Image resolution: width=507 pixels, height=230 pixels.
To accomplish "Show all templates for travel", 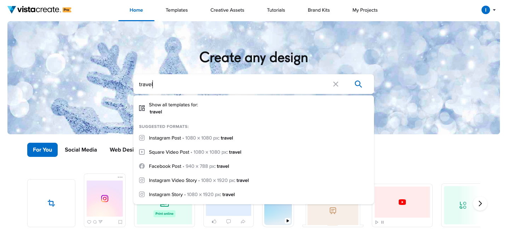I will pos(173,108).
